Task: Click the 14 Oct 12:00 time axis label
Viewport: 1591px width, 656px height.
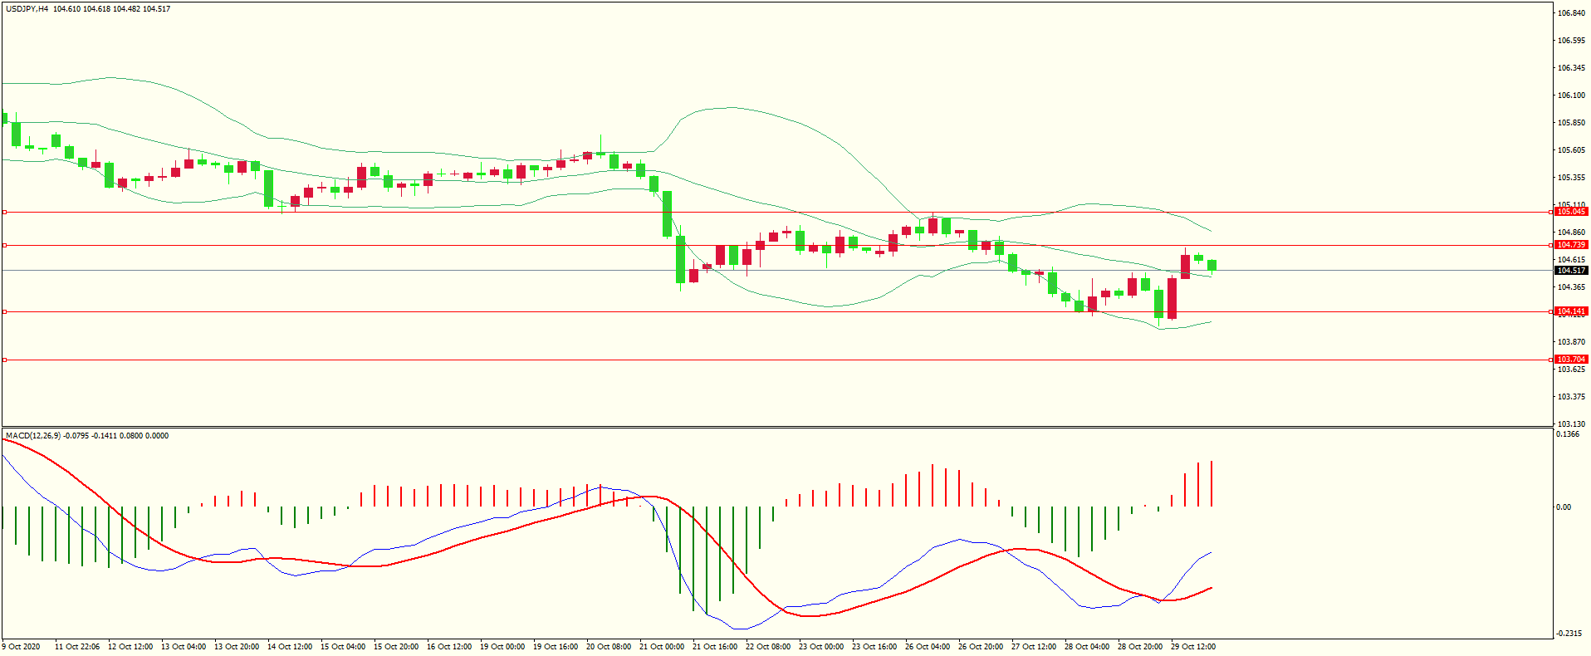Action: coord(290,646)
